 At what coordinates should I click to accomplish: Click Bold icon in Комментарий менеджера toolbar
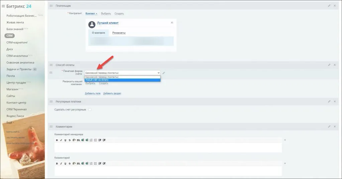pyautogui.click(x=57, y=140)
